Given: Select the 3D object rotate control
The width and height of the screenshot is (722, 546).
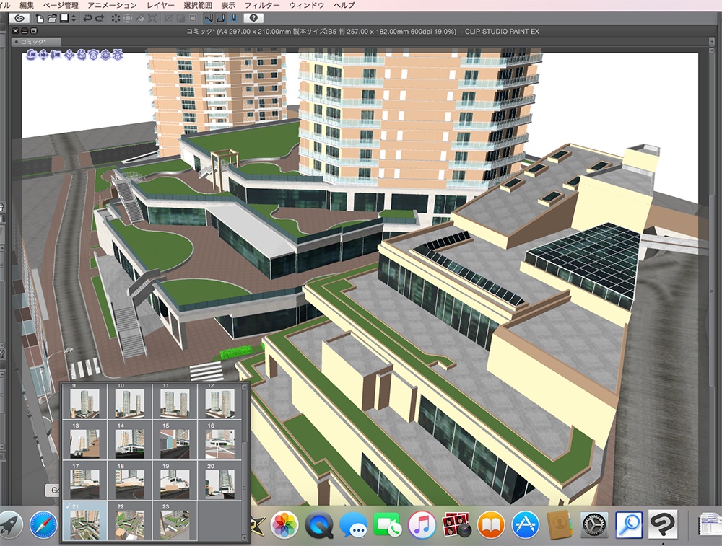Looking at the screenshot, I should click(82, 56).
